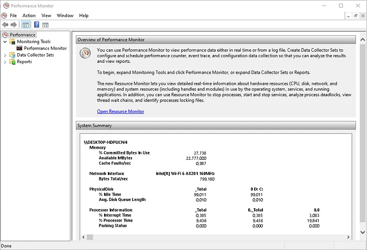Click the Cache Faults/sec label
The image size is (367, 250).
(115, 163)
